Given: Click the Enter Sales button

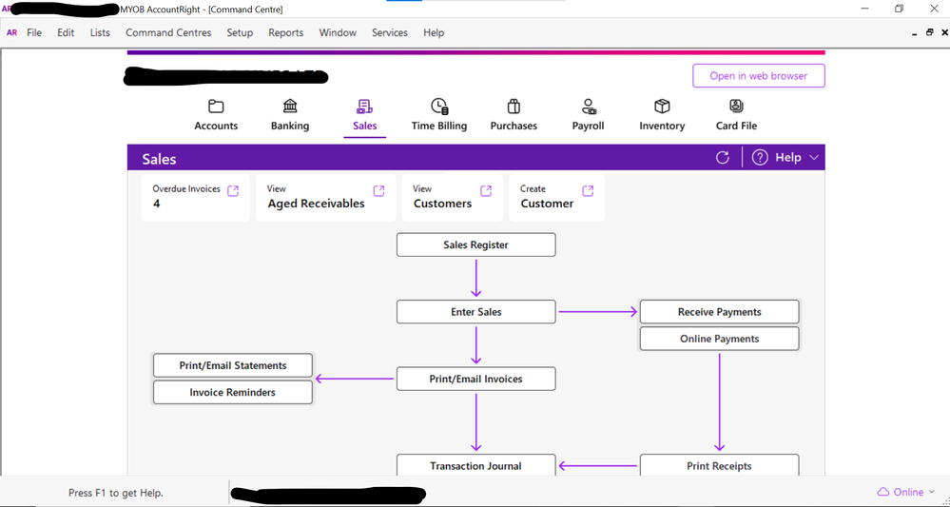Looking at the screenshot, I should (x=475, y=312).
